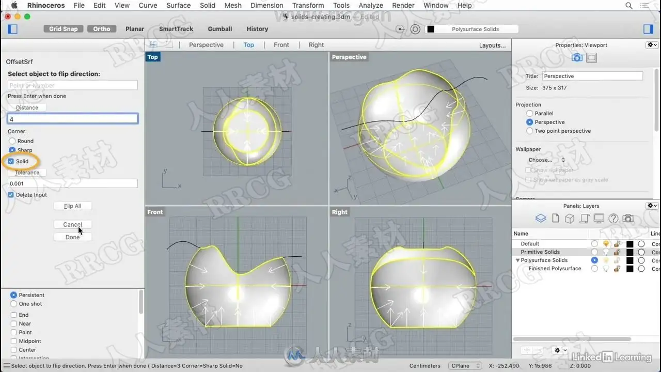Toggle the Grid Snap button
Viewport: 661px width, 372px height.
63,29
